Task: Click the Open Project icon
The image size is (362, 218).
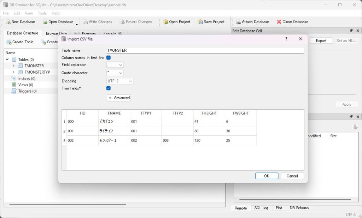Action: pos(165,22)
